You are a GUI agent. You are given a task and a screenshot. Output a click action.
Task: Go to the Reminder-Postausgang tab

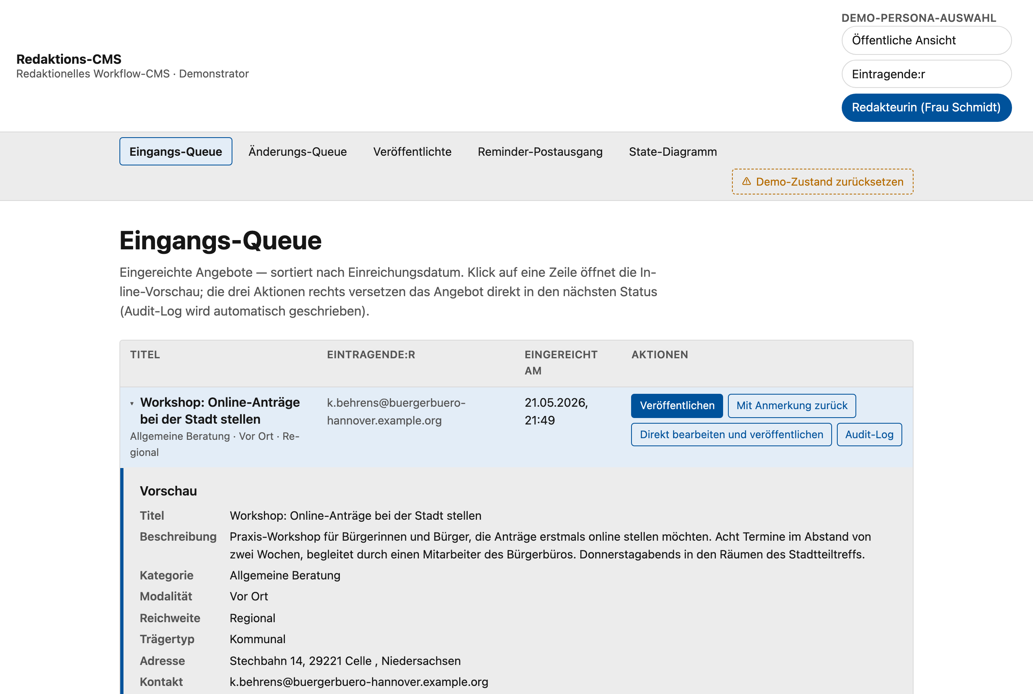[x=540, y=151]
